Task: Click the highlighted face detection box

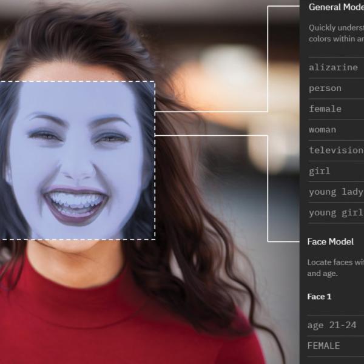Action: [x=77, y=160]
